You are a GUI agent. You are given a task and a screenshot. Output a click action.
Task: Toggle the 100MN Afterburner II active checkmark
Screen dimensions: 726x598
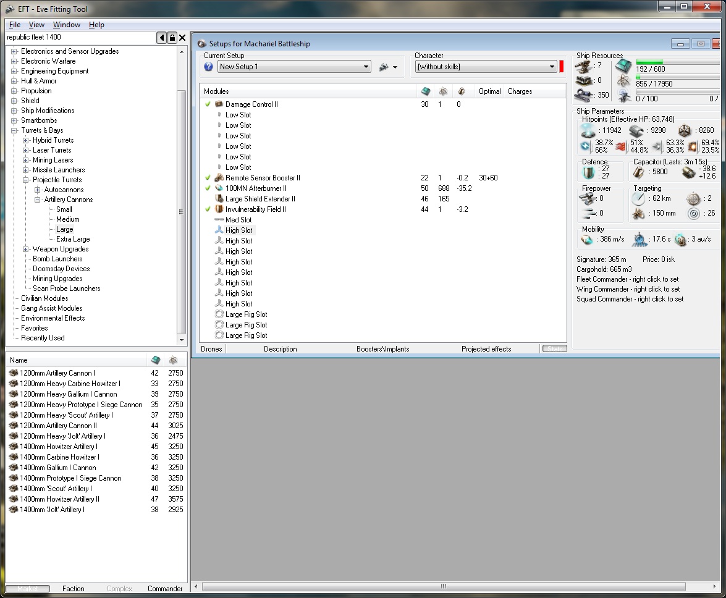click(x=208, y=188)
